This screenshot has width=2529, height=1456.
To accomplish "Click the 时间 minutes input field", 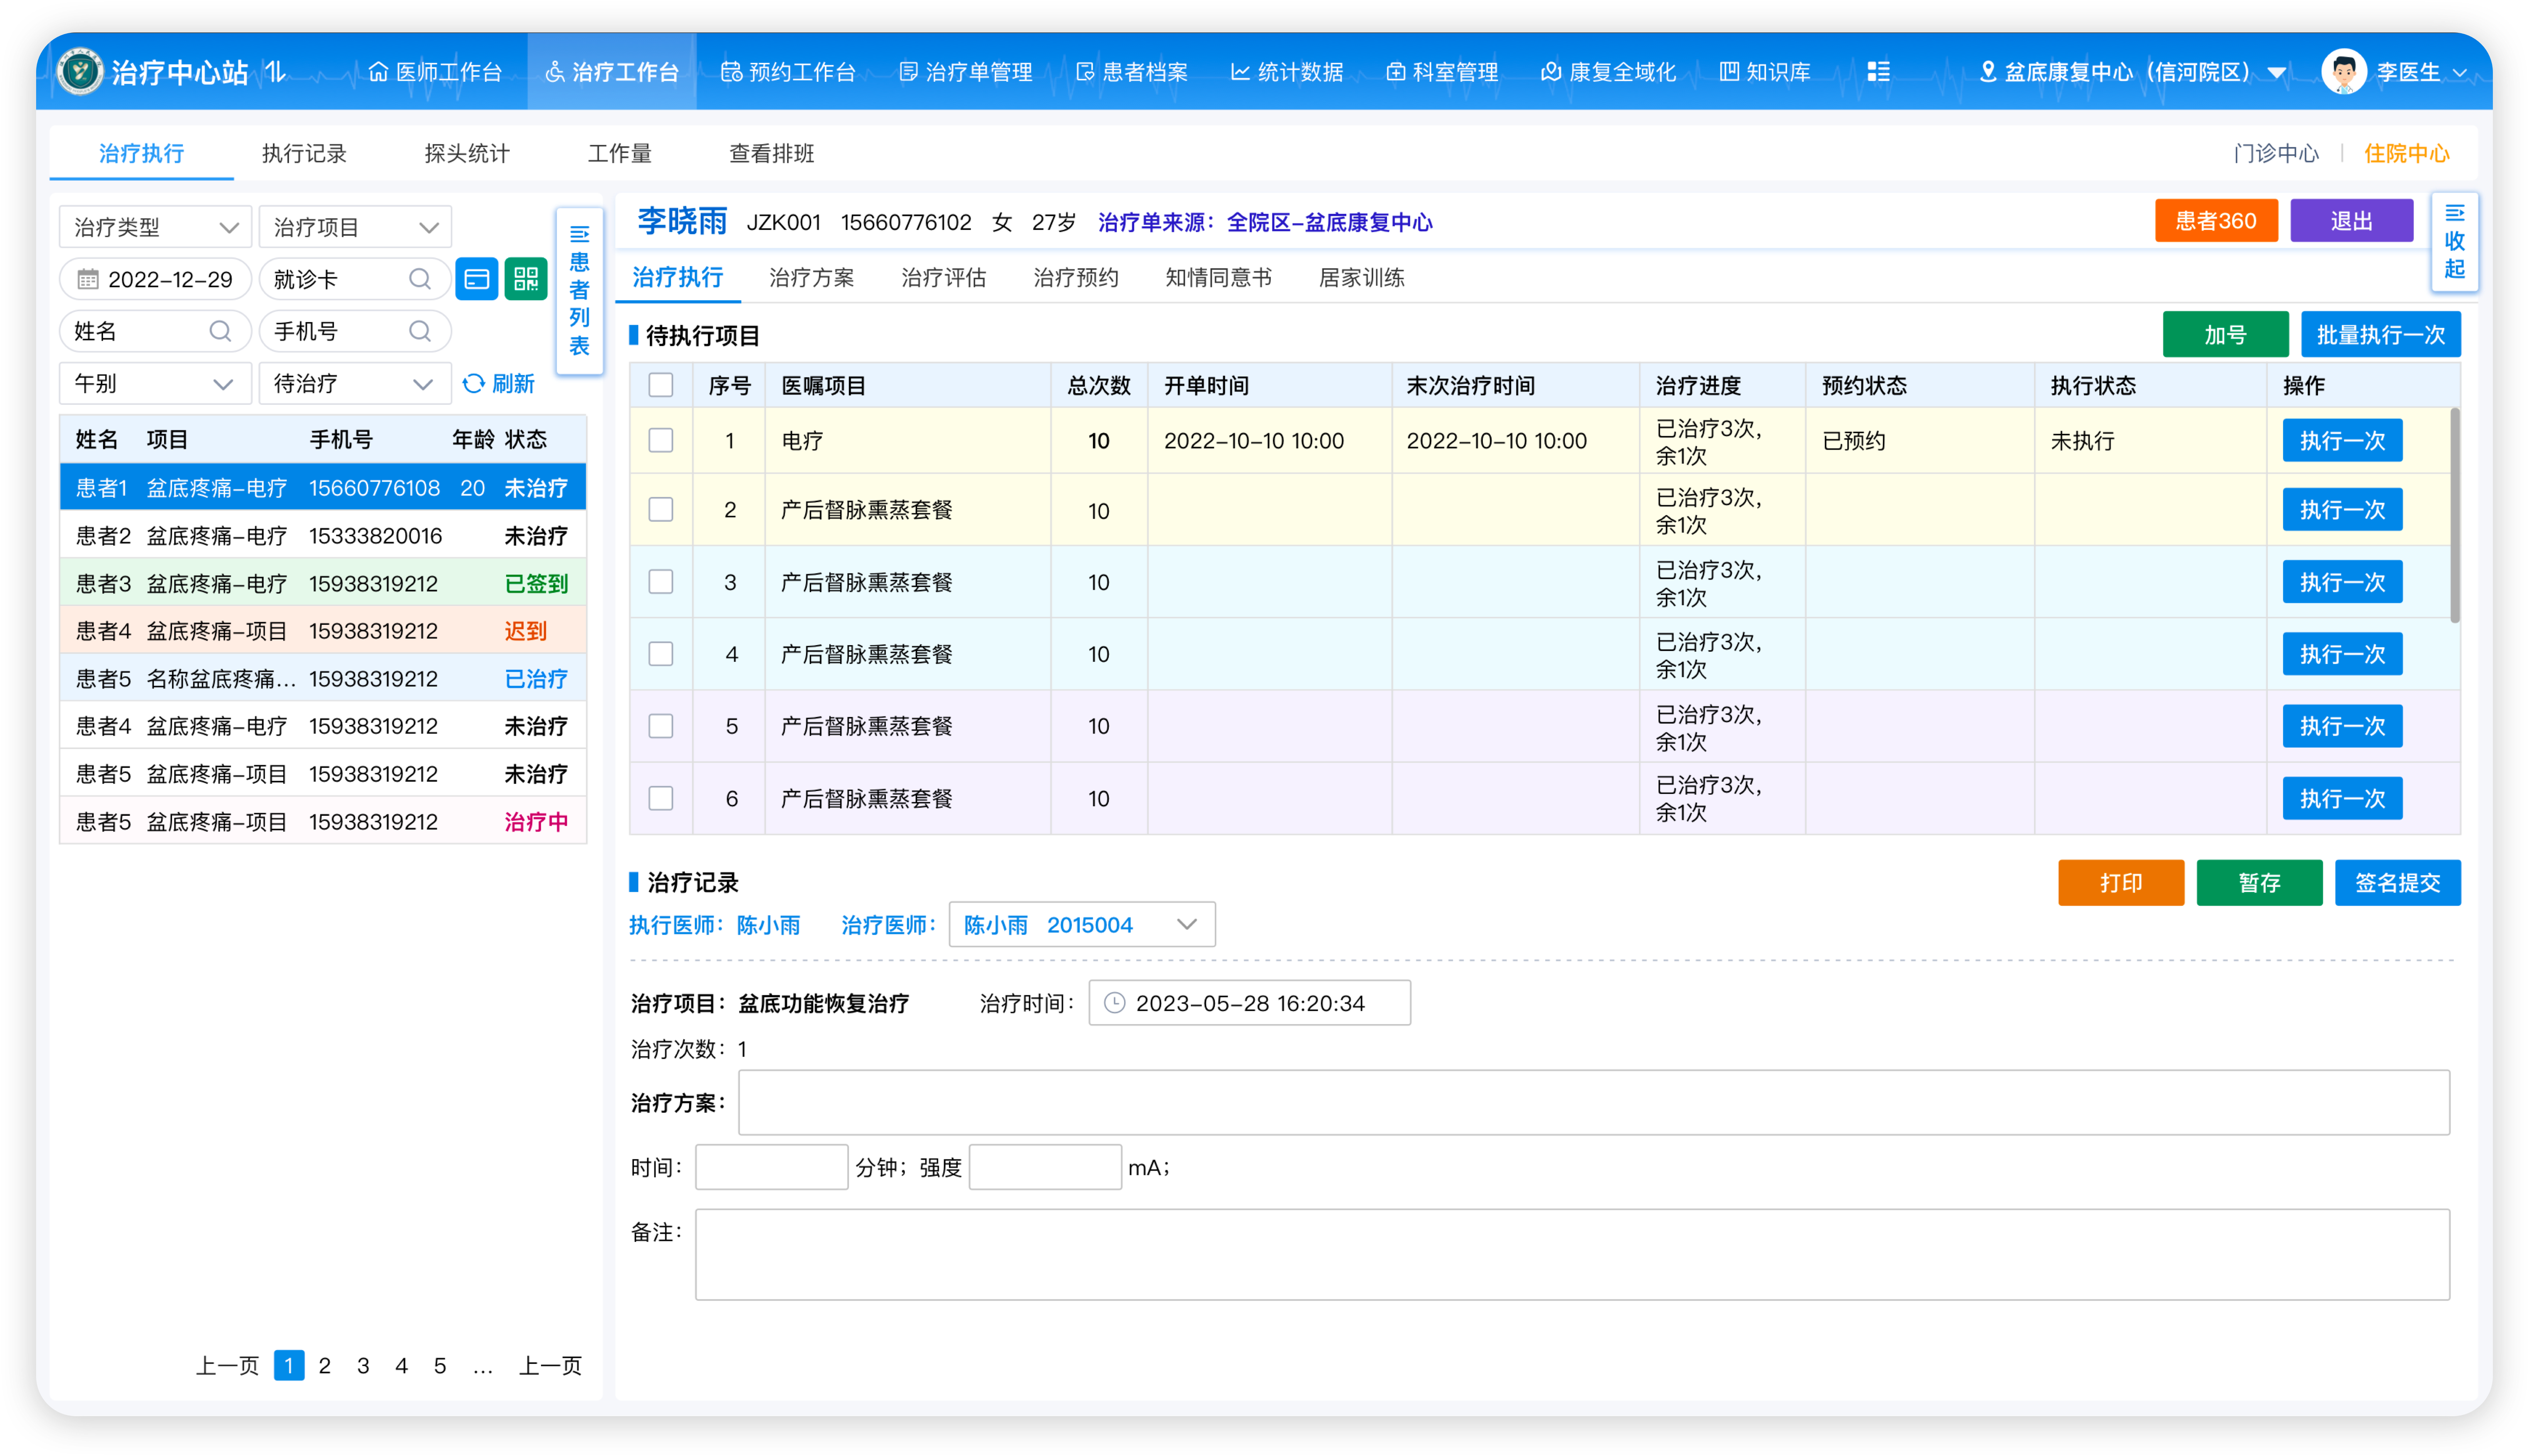I will (771, 1167).
